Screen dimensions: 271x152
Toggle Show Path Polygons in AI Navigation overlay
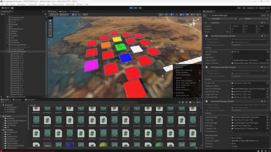(200, 81)
